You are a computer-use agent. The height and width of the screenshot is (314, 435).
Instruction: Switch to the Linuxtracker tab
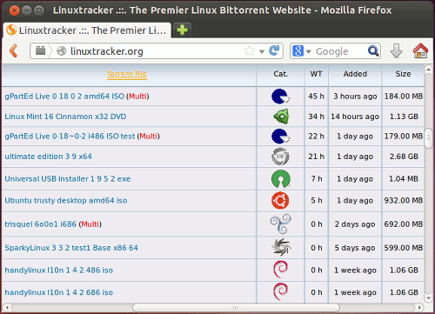(87, 30)
